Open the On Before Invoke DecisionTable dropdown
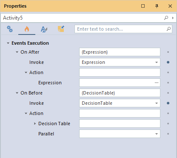Screen dimensions: 177x158 157,103
